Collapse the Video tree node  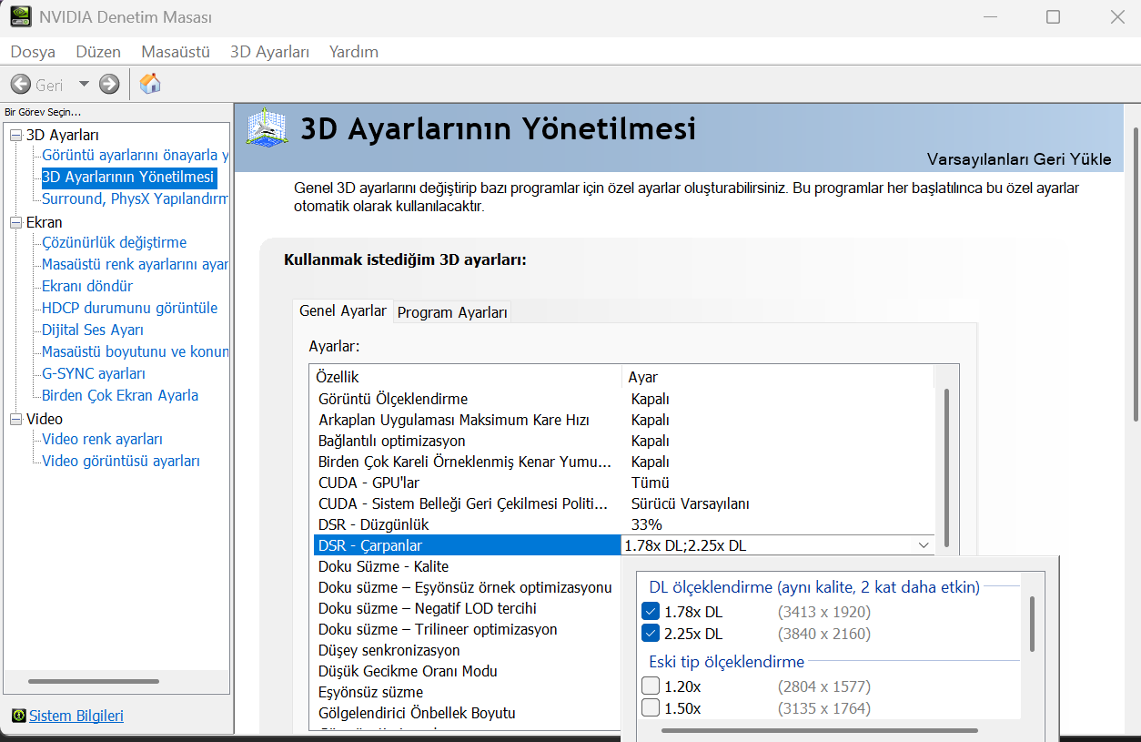click(15, 419)
